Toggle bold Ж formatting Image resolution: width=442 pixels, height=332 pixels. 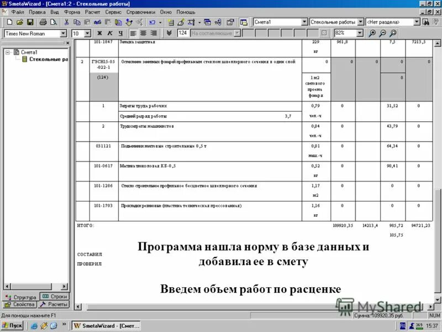[99, 33]
